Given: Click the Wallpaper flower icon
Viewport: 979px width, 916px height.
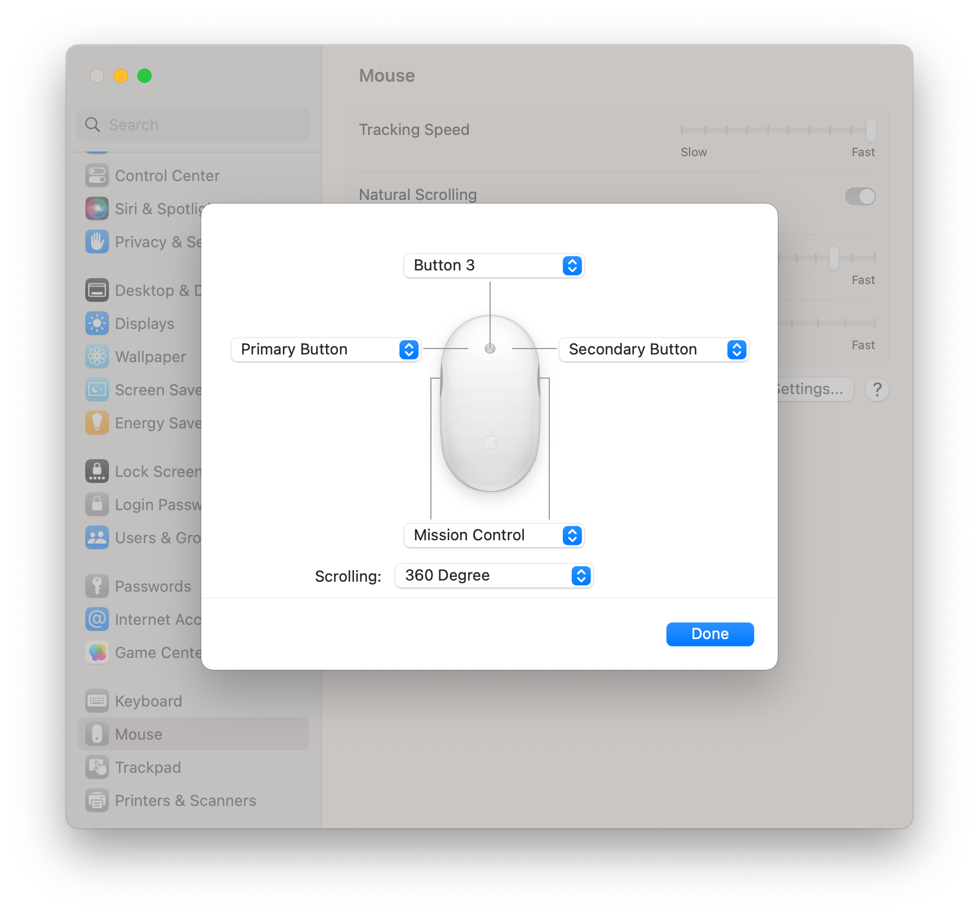Looking at the screenshot, I should click(x=97, y=357).
